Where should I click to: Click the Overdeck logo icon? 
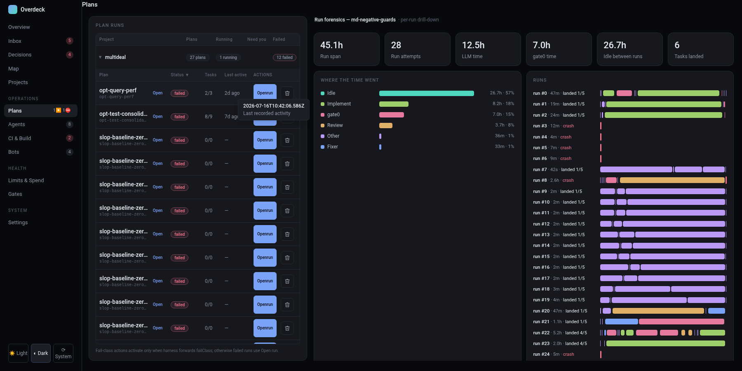13,9
